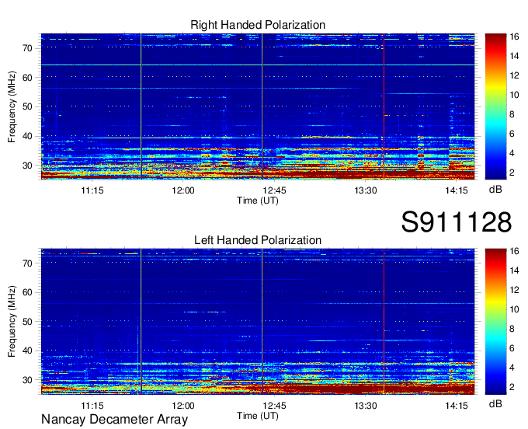The height and width of the screenshot is (429, 528).
Task: Click the 50 MHz tick label on bottom plot
Action: pyautogui.click(x=27, y=322)
